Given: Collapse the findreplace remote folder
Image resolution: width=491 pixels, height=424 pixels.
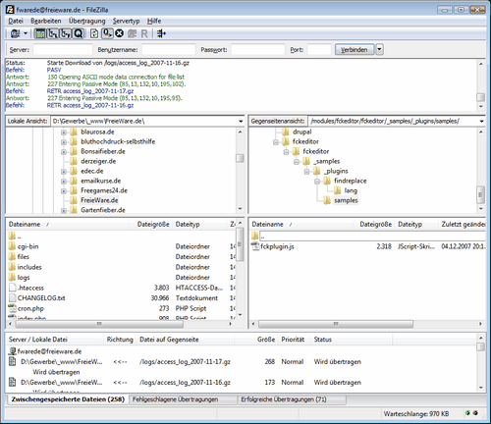Looking at the screenshot, I should (317, 182).
